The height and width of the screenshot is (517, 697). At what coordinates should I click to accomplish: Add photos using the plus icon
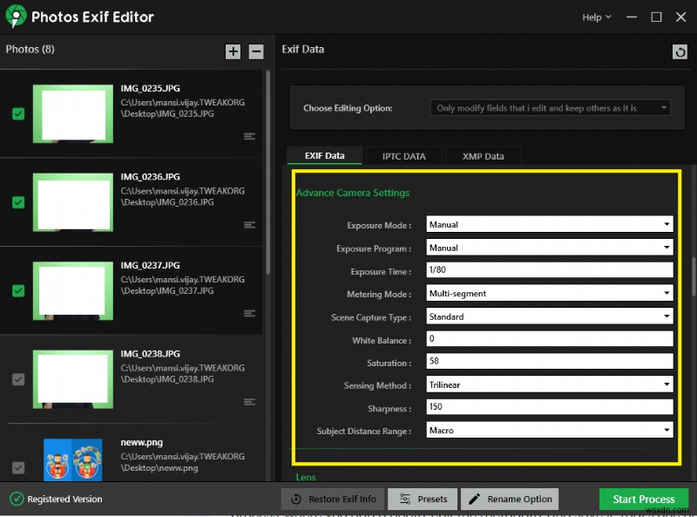click(233, 51)
